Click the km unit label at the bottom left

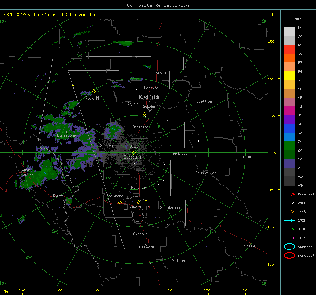[x=5, y=291]
